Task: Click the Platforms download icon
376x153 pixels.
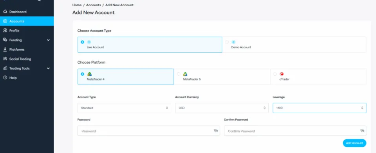Action: point(5,49)
